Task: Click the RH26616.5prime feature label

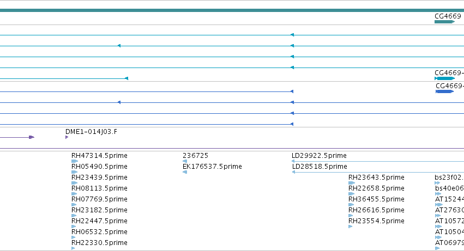Action: point(376,210)
